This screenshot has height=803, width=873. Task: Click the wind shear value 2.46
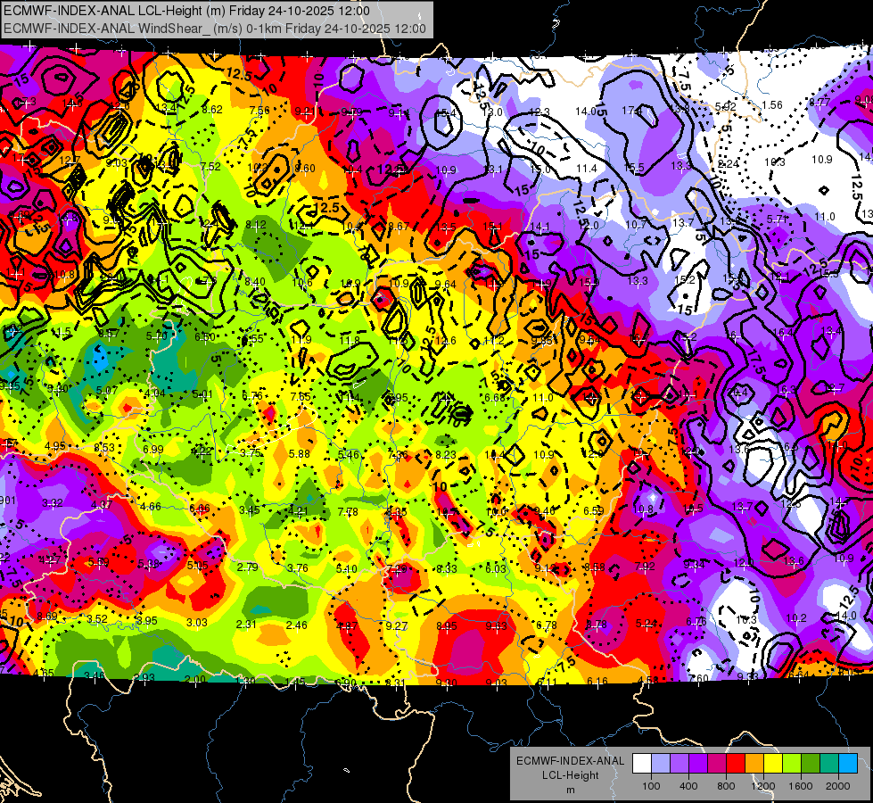click(x=296, y=625)
